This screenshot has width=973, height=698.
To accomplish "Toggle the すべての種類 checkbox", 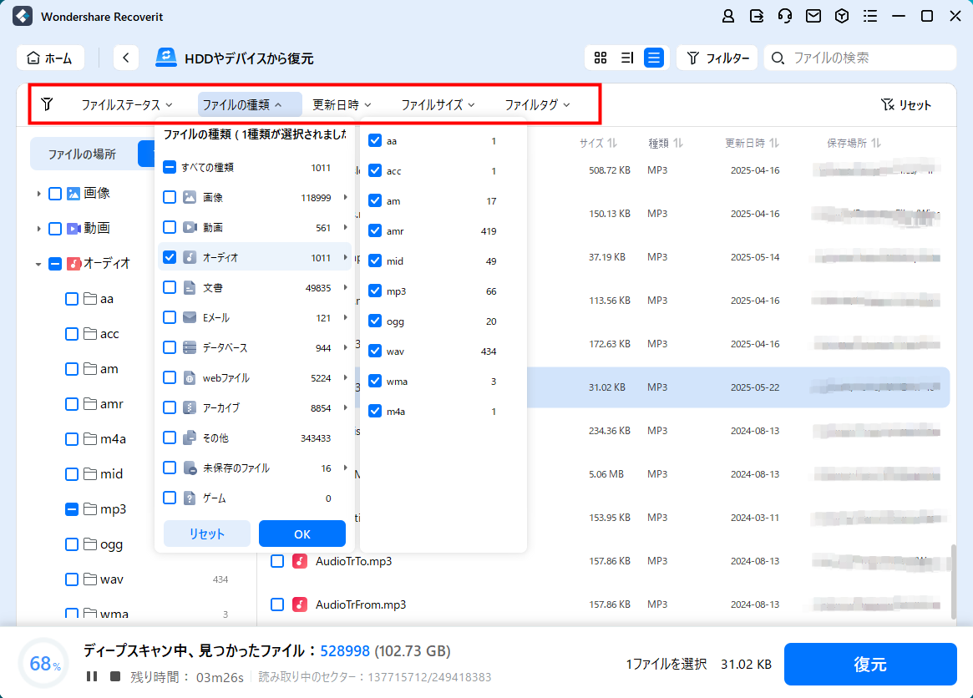I will (x=170, y=167).
